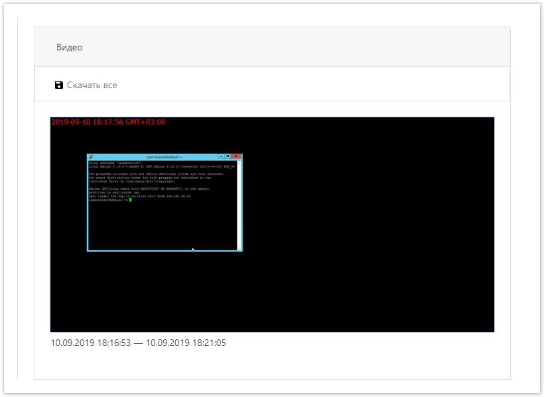544x397 pixels.
Task: Maximize the recorded terminal window
Action: pos(228,157)
